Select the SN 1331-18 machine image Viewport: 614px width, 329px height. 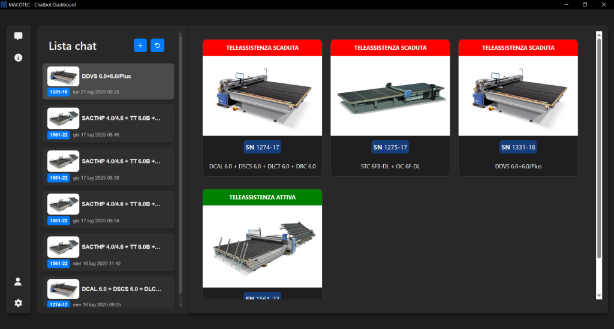click(x=518, y=96)
